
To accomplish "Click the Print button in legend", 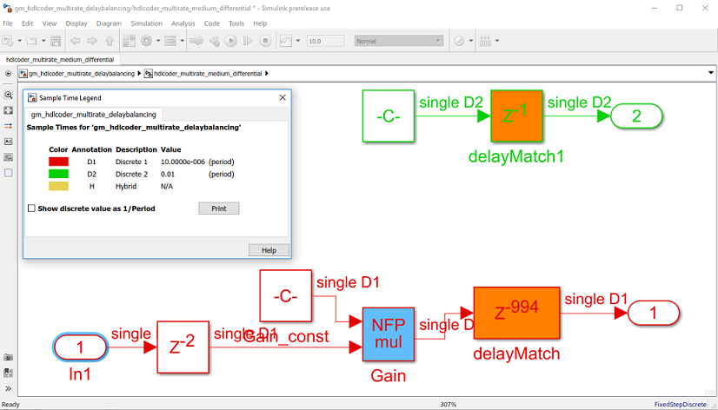I will coord(219,208).
